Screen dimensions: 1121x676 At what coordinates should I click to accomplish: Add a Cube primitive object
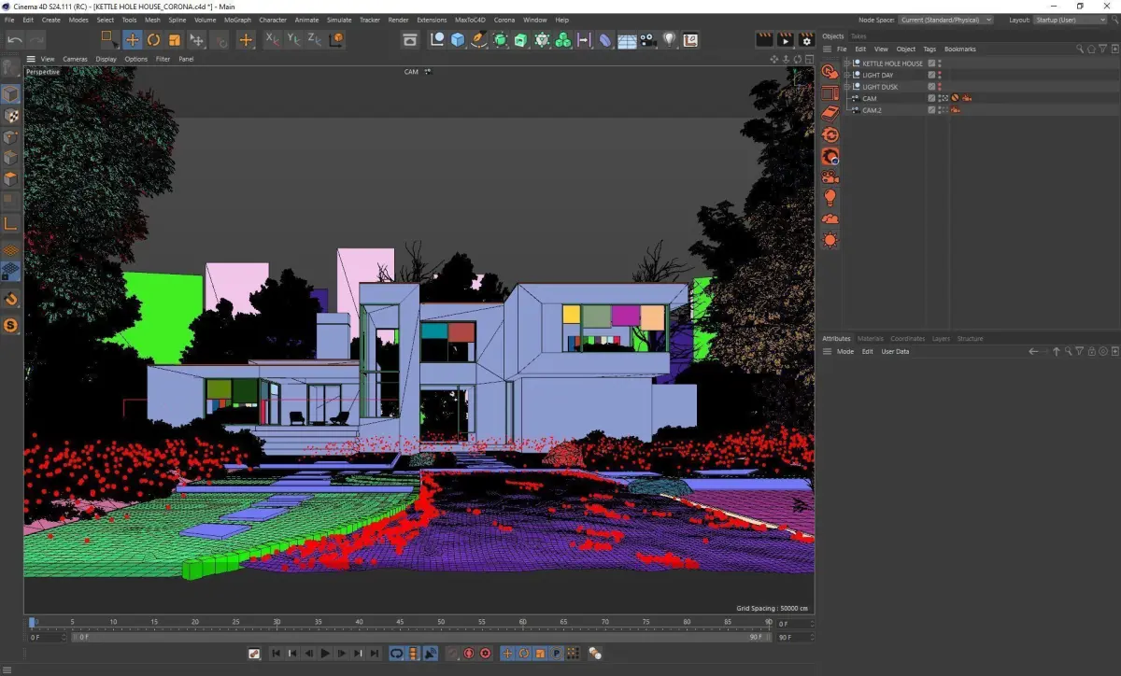click(x=458, y=39)
